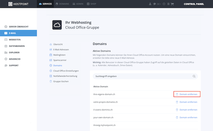
Task: Open the Domains tab in top bar
Action: [62, 4]
